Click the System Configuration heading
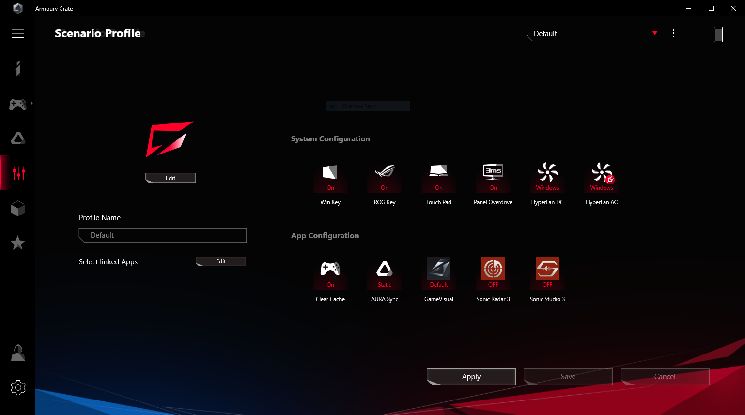This screenshot has width=745, height=415. pyautogui.click(x=330, y=139)
